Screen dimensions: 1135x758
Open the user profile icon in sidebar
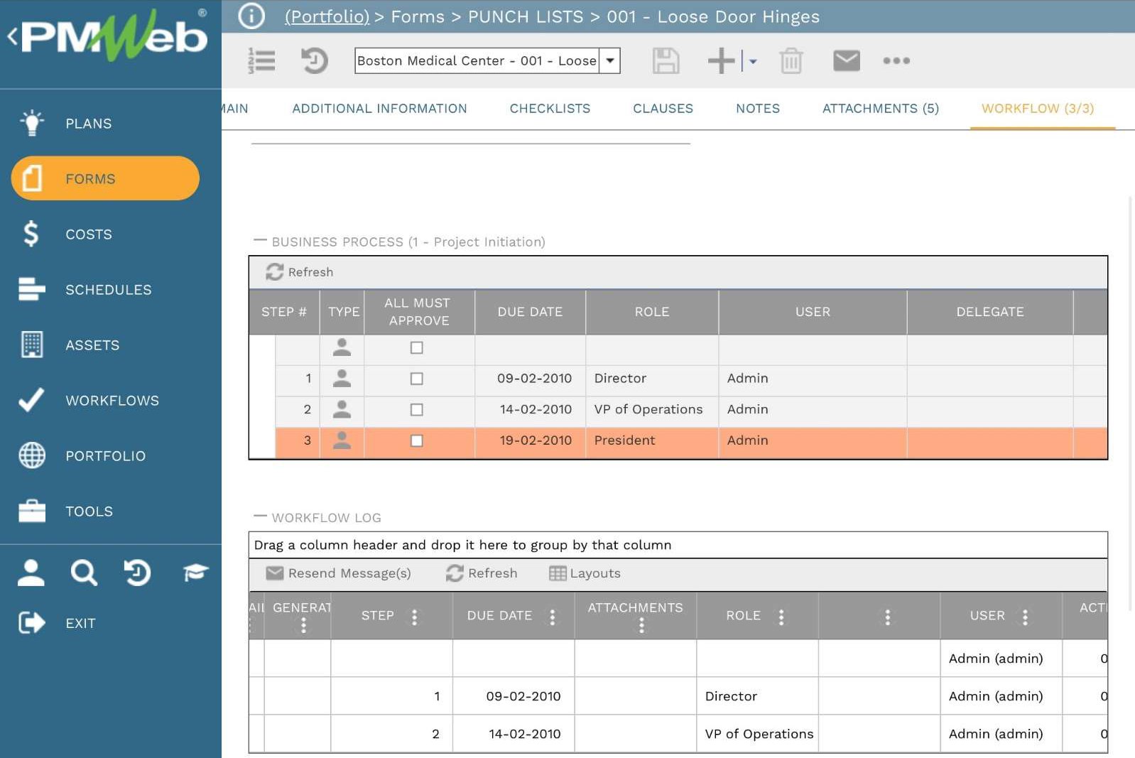tap(31, 572)
